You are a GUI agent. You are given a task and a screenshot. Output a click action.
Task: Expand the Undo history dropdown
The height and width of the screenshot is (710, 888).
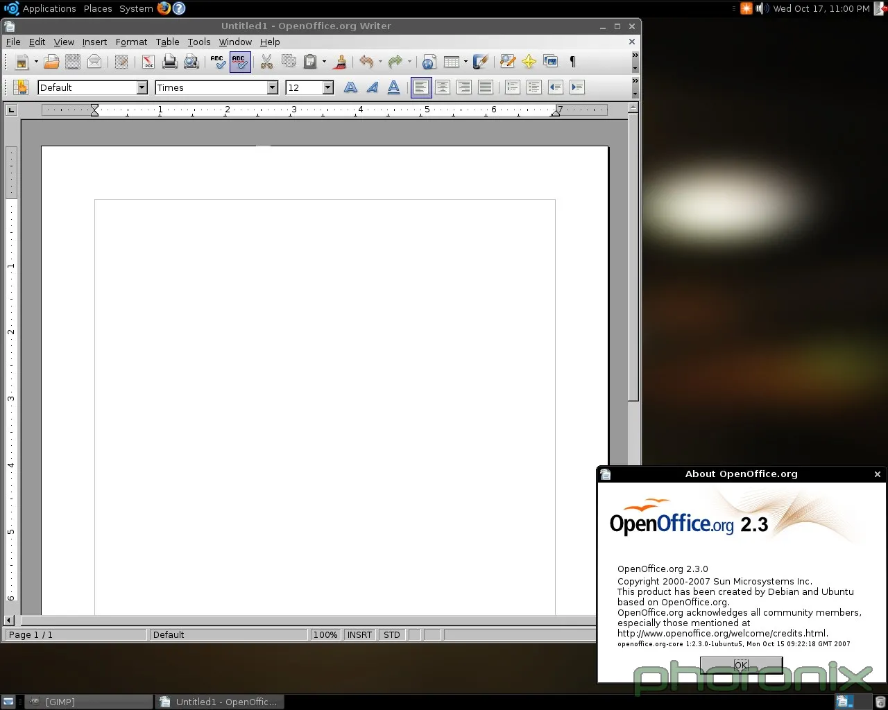[x=380, y=62]
